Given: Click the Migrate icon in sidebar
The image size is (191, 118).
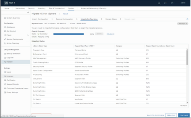Looking at the screenshot, I should point(5,62).
